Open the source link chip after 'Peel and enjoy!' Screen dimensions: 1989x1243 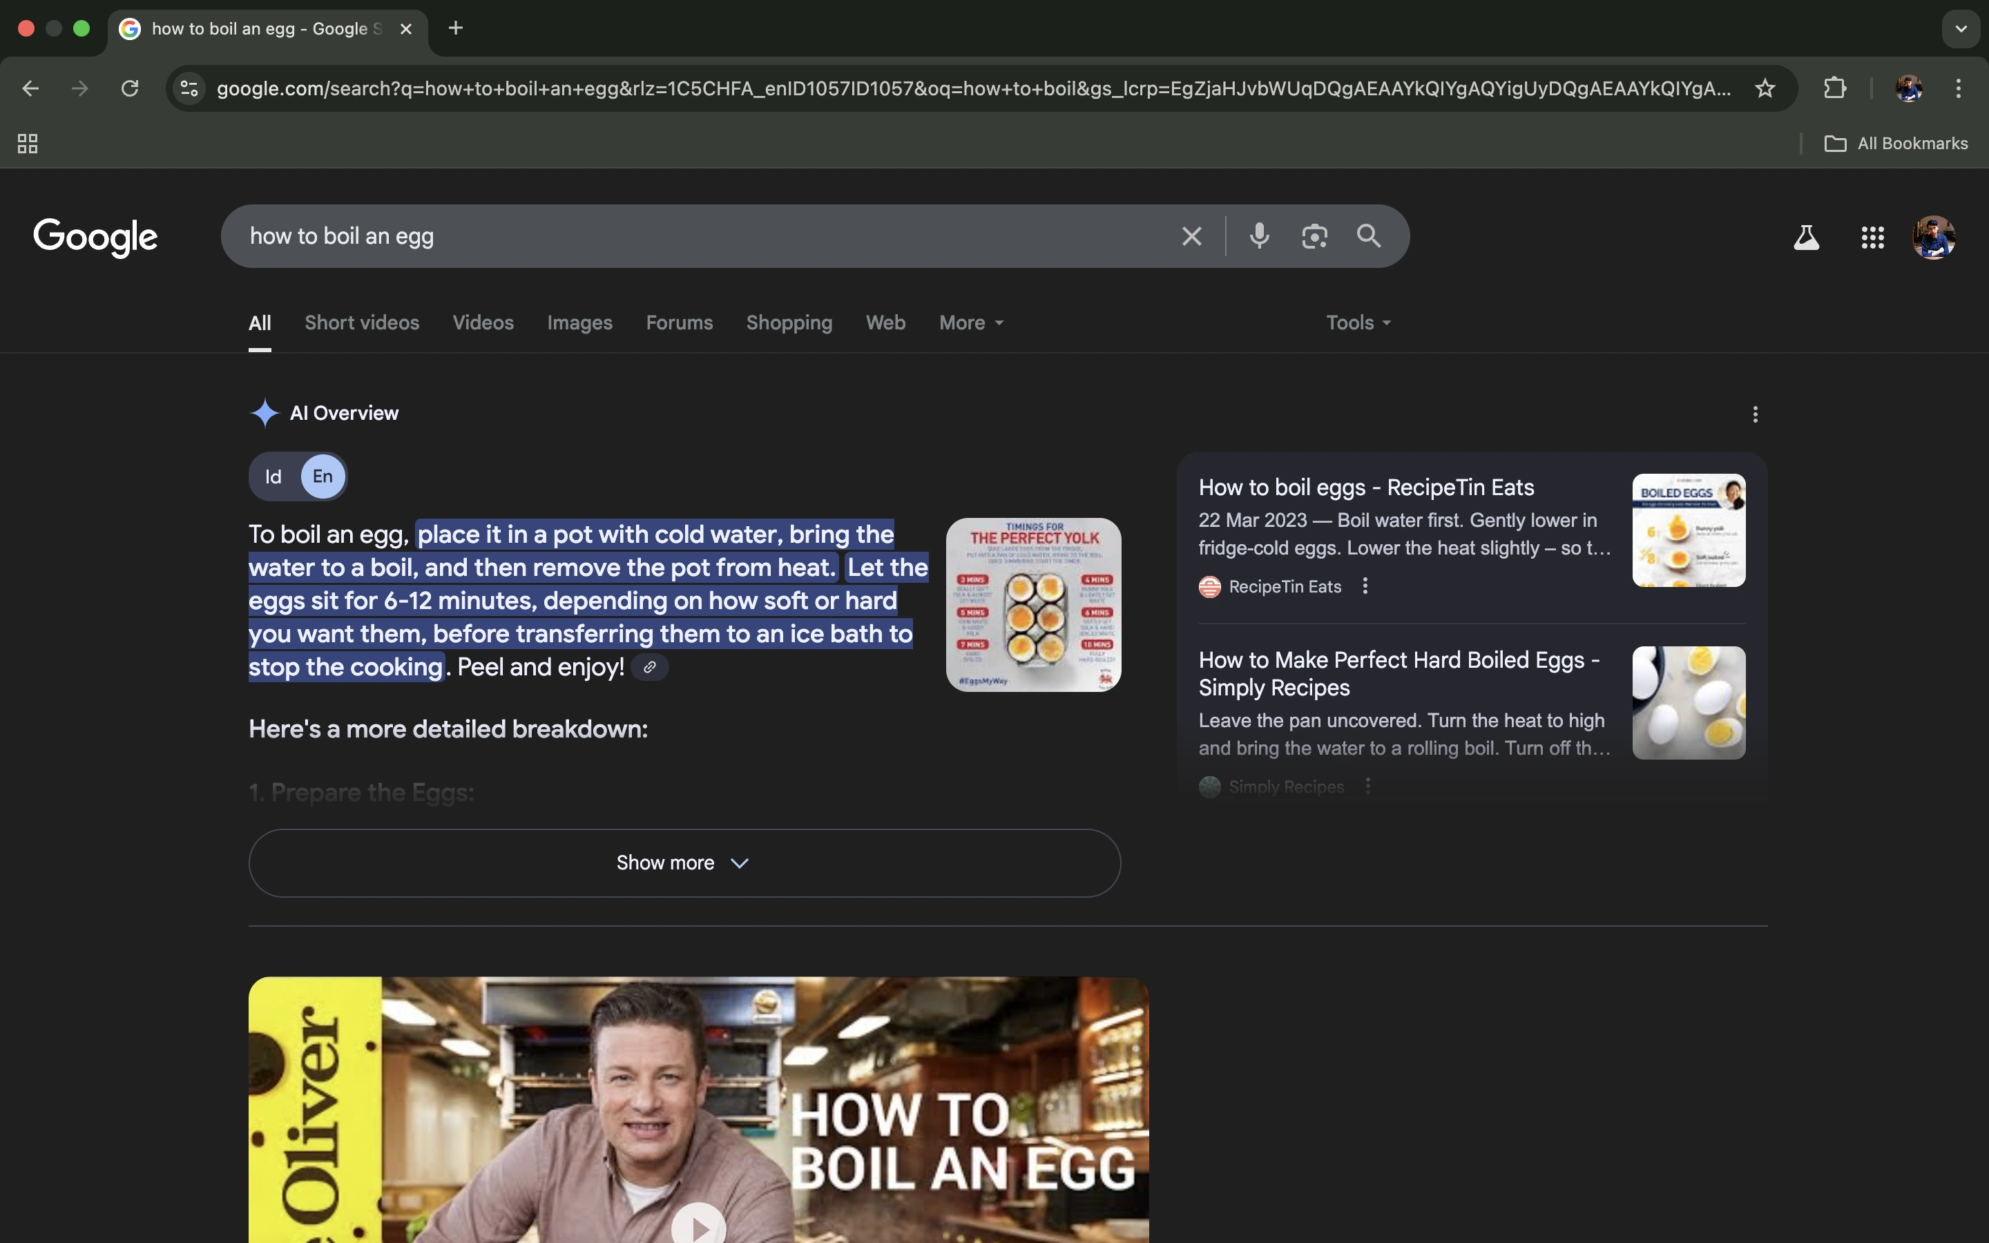coord(649,668)
